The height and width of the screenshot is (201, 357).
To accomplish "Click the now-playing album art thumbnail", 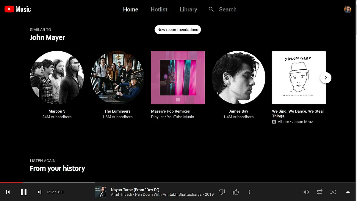I will (x=101, y=192).
